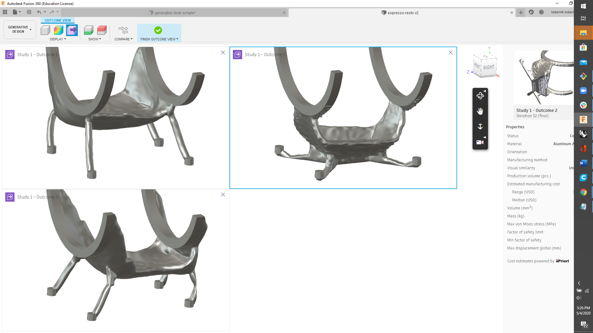The image size is (593, 333).
Task: Open the camera view settings icon
Action: pyautogui.click(x=480, y=142)
